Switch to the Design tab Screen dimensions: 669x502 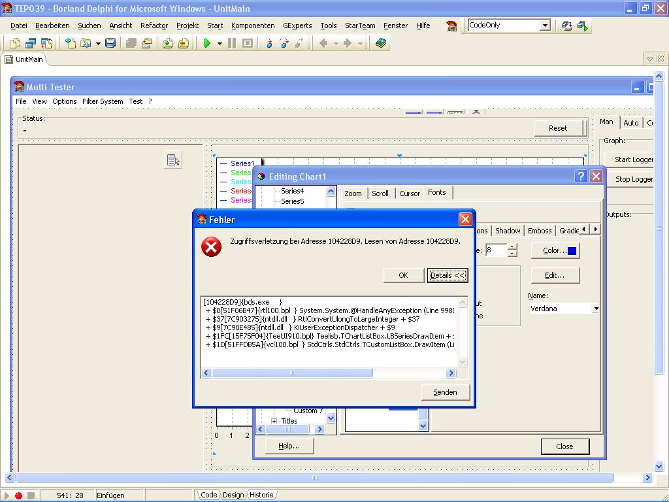[x=233, y=495]
